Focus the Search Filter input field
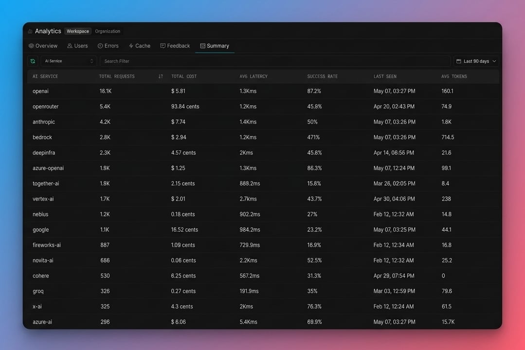This screenshot has width=525, height=350. click(x=275, y=61)
